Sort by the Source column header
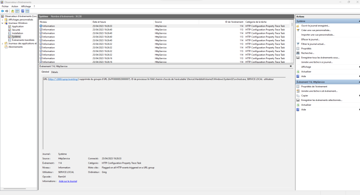The height and width of the screenshot is (195, 360). [176, 22]
